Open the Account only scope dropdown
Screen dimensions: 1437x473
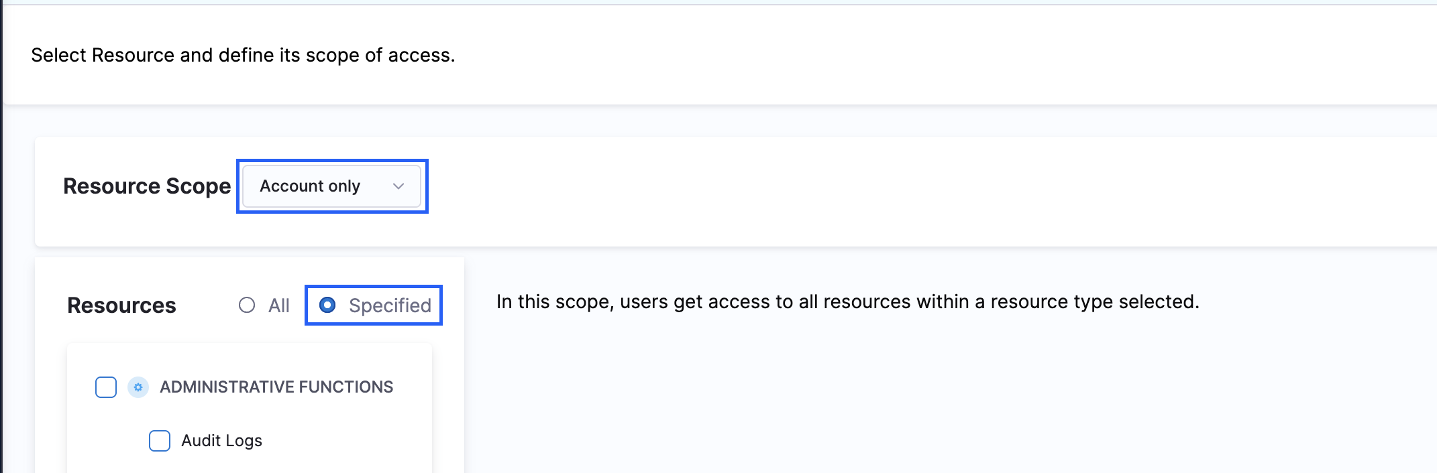pyautogui.click(x=331, y=186)
